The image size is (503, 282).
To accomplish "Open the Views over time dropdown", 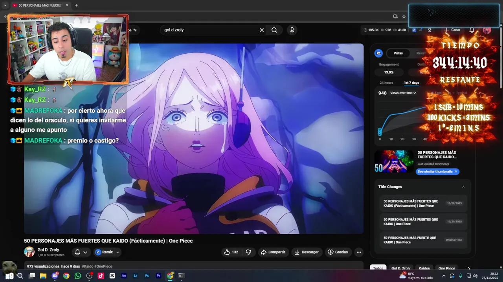I will click(403, 93).
